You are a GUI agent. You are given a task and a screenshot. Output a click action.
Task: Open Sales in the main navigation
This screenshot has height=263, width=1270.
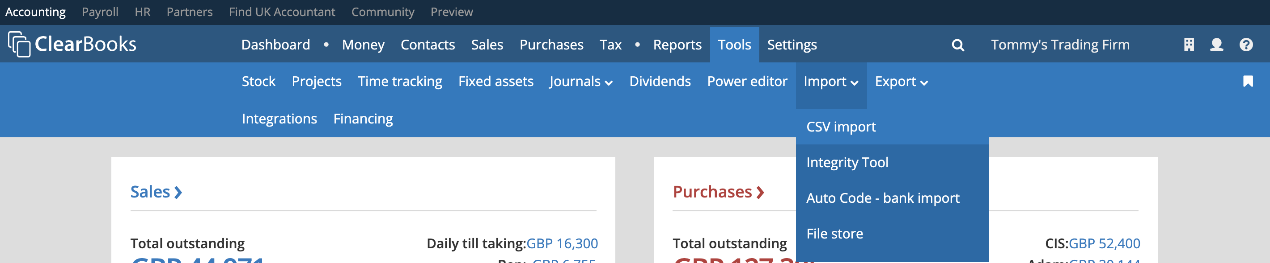487,45
